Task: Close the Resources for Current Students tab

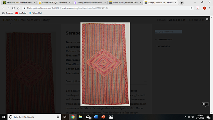Action: (x=34, y=3)
